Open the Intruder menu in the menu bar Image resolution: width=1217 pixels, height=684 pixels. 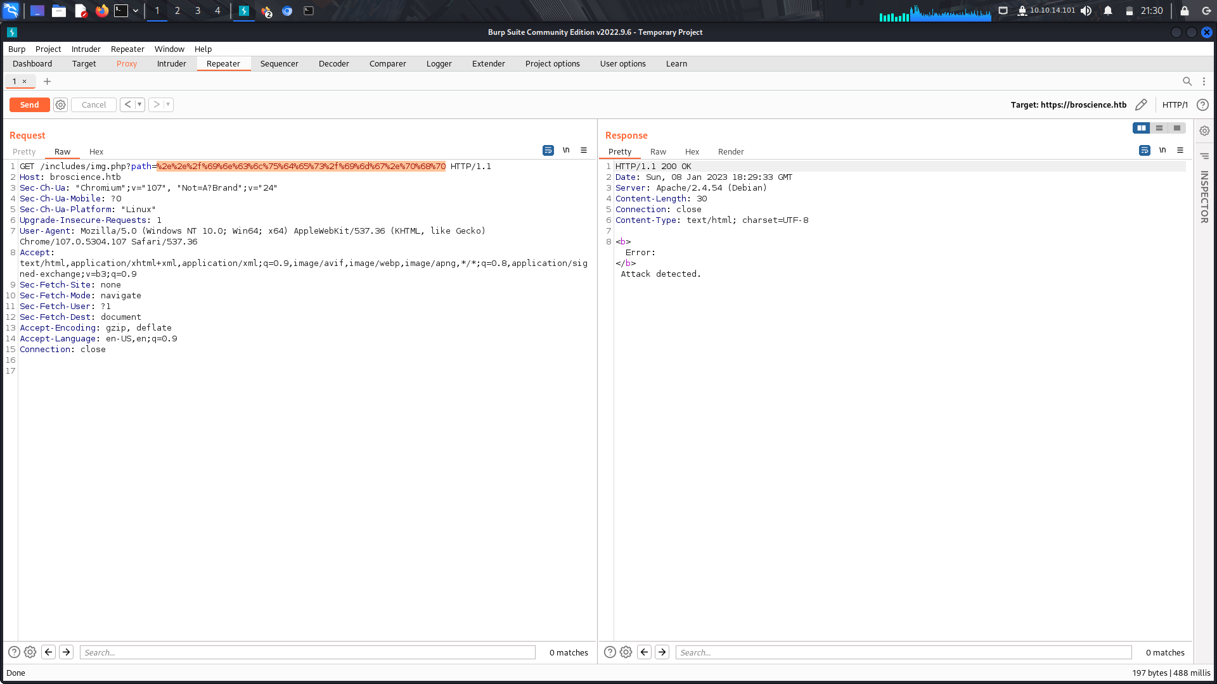(86, 49)
